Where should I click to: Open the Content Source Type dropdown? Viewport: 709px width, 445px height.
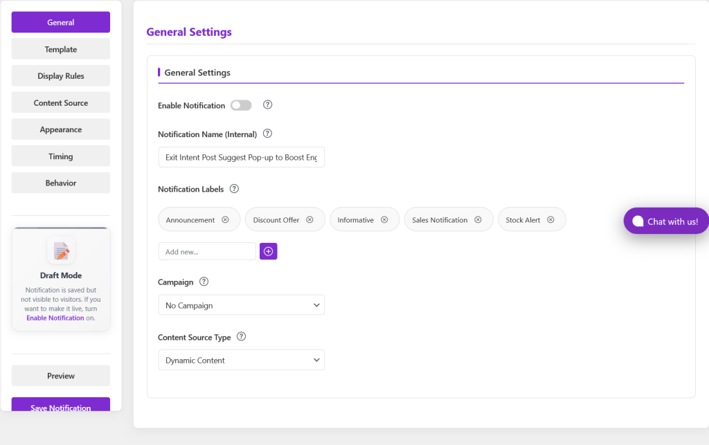(x=242, y=360)
